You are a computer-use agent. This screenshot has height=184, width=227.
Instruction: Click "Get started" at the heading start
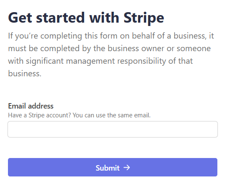coord(46,18)
